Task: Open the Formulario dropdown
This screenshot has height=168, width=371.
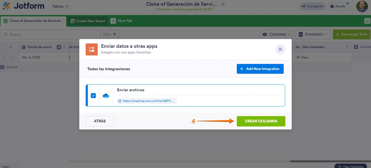Action: click(313, 34)
